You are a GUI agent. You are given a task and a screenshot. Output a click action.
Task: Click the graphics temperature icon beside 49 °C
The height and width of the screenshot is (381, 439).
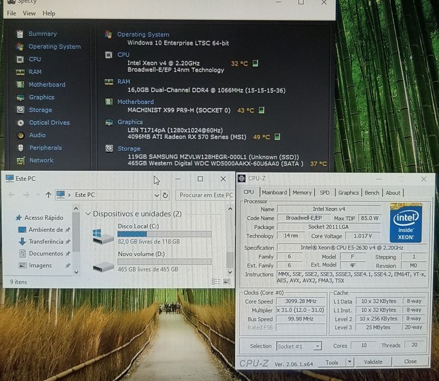coord(277,137)
